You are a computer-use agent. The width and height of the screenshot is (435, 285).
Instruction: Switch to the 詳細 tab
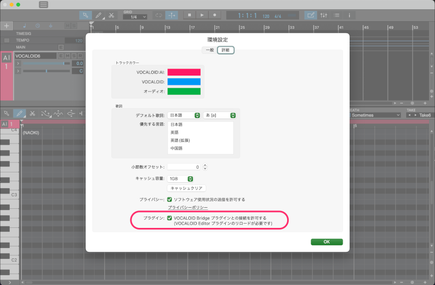[x=226, y=50]
